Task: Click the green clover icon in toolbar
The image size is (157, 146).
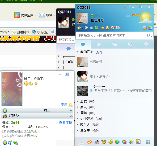Action: pyautogui.click(x=97, y=28)
